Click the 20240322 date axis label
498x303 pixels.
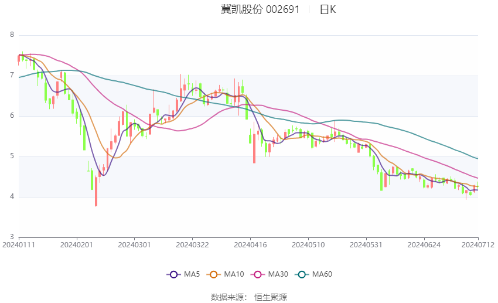192,245
